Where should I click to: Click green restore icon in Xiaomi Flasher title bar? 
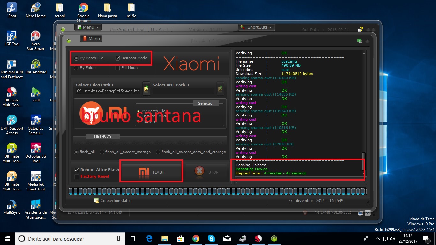tap(360, 41)
